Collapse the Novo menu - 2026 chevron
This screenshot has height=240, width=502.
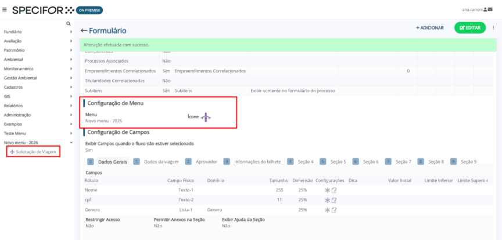(71, 143)
